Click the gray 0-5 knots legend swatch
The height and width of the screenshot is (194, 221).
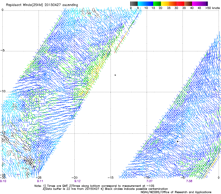[134, 4]
